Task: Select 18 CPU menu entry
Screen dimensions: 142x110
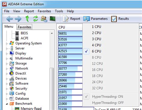Action: click(x=111, y=76)
